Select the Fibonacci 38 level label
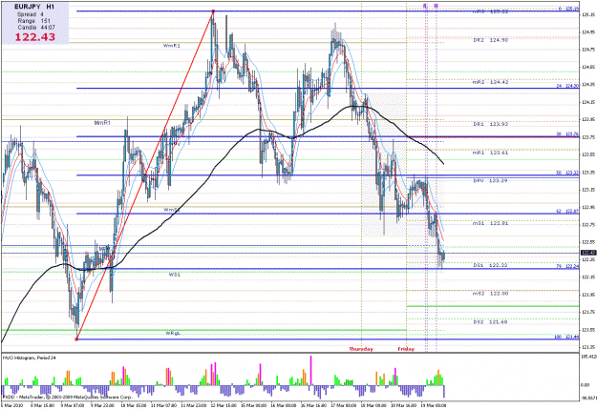The image size is (597, 409). 567,134
